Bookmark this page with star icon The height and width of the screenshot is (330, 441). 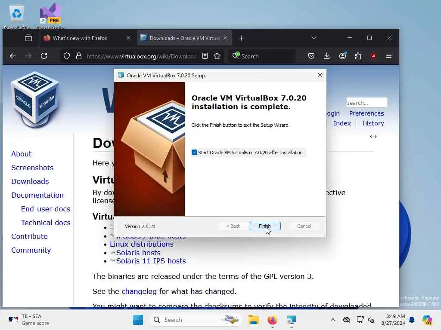point(217,56)
